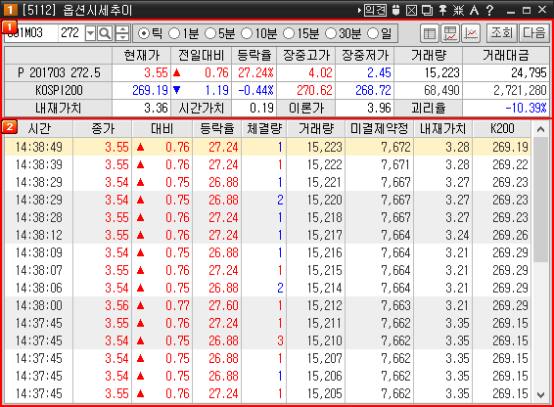Click the P 201703 272.5 row label
The width and height of the screenshot is (554, 407).
59,72
